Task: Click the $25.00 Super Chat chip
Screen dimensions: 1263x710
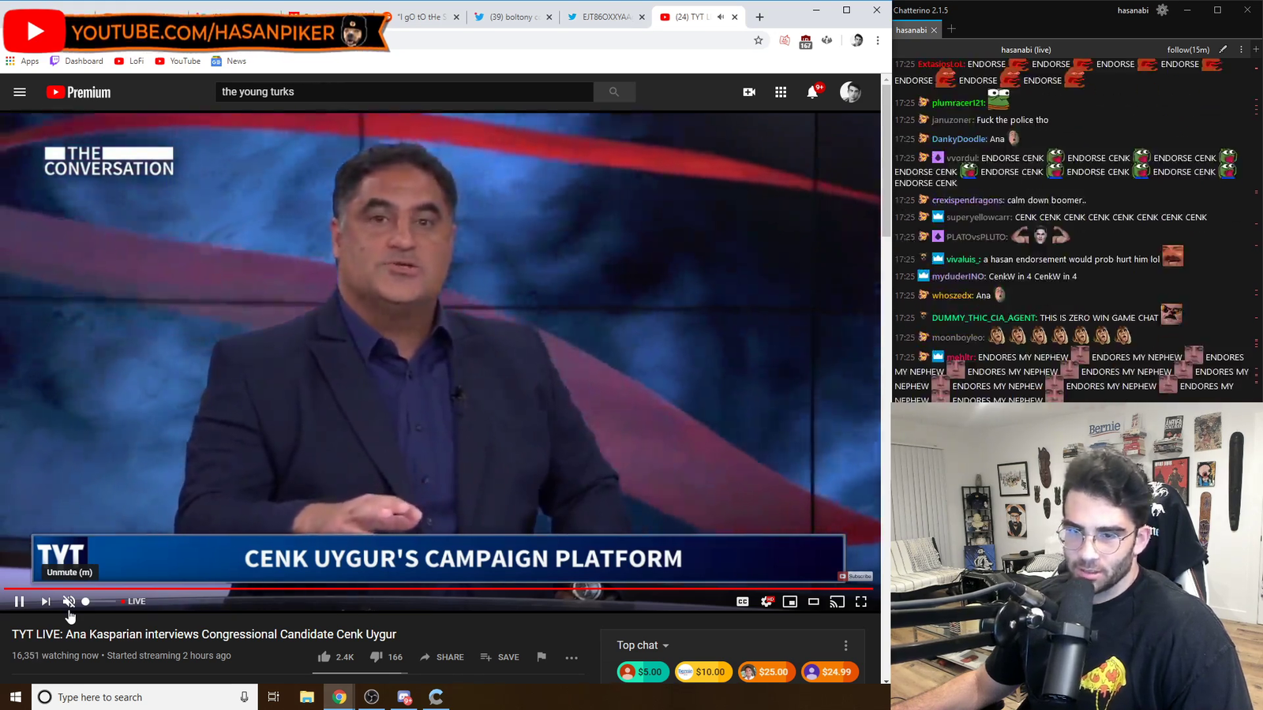Action: click(x=766, y=672)
